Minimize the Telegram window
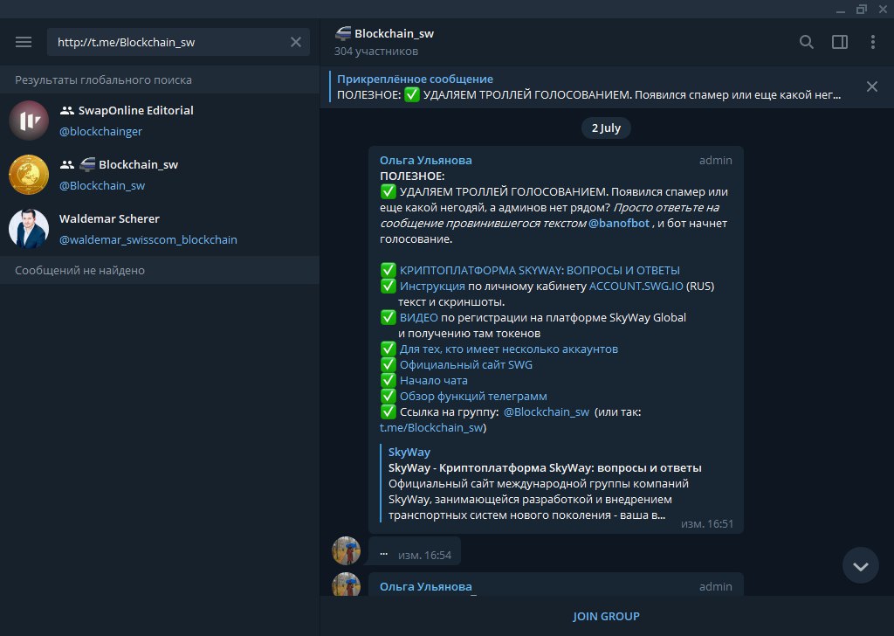 (x=841, y=10)
